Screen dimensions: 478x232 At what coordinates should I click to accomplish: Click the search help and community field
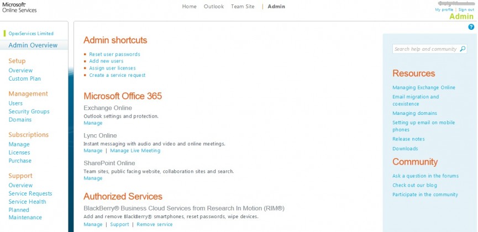[425, 49]
